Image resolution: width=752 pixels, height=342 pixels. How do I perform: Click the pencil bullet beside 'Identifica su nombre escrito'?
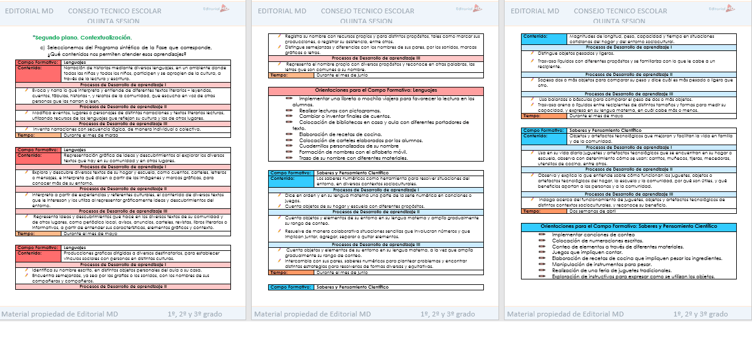[x=27, y=269]
